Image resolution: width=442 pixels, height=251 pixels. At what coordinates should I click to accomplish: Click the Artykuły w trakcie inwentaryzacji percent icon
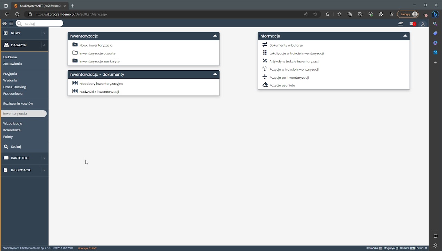pyautogui.click(x=265, y=61)
